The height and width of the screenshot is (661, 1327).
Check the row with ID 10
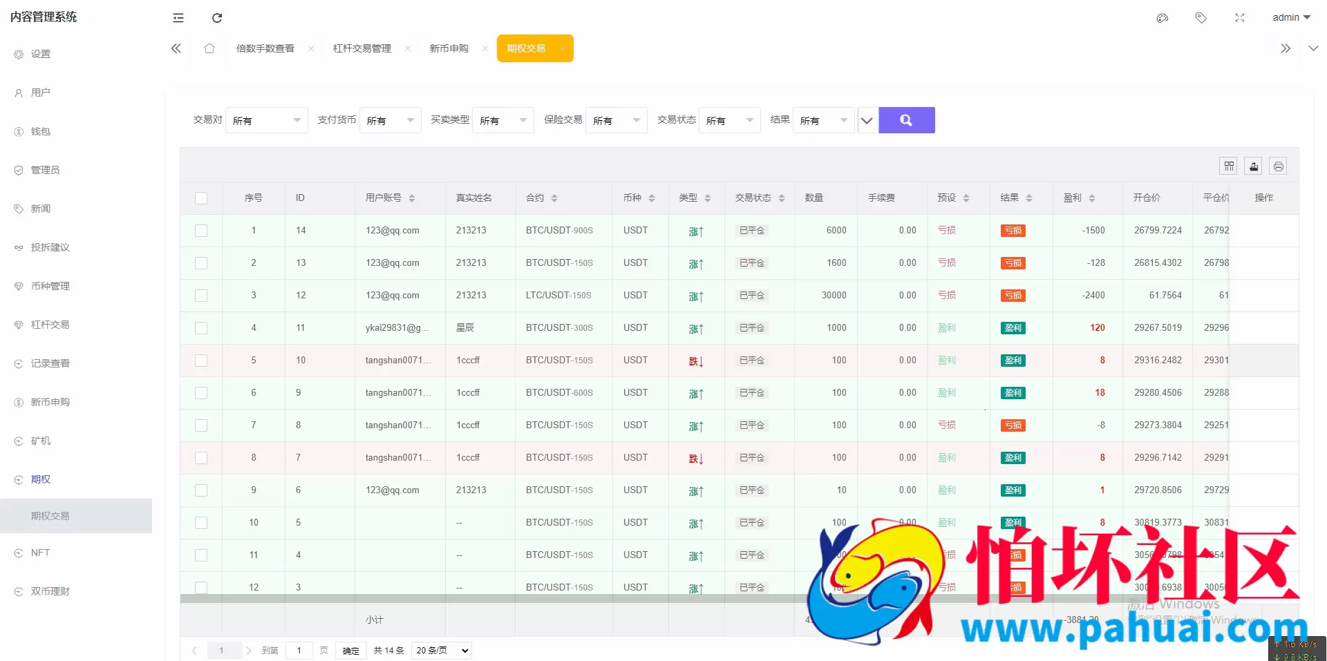(x=201, y=361)
